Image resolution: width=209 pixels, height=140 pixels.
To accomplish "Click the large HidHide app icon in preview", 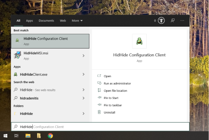I will [139, 41].
